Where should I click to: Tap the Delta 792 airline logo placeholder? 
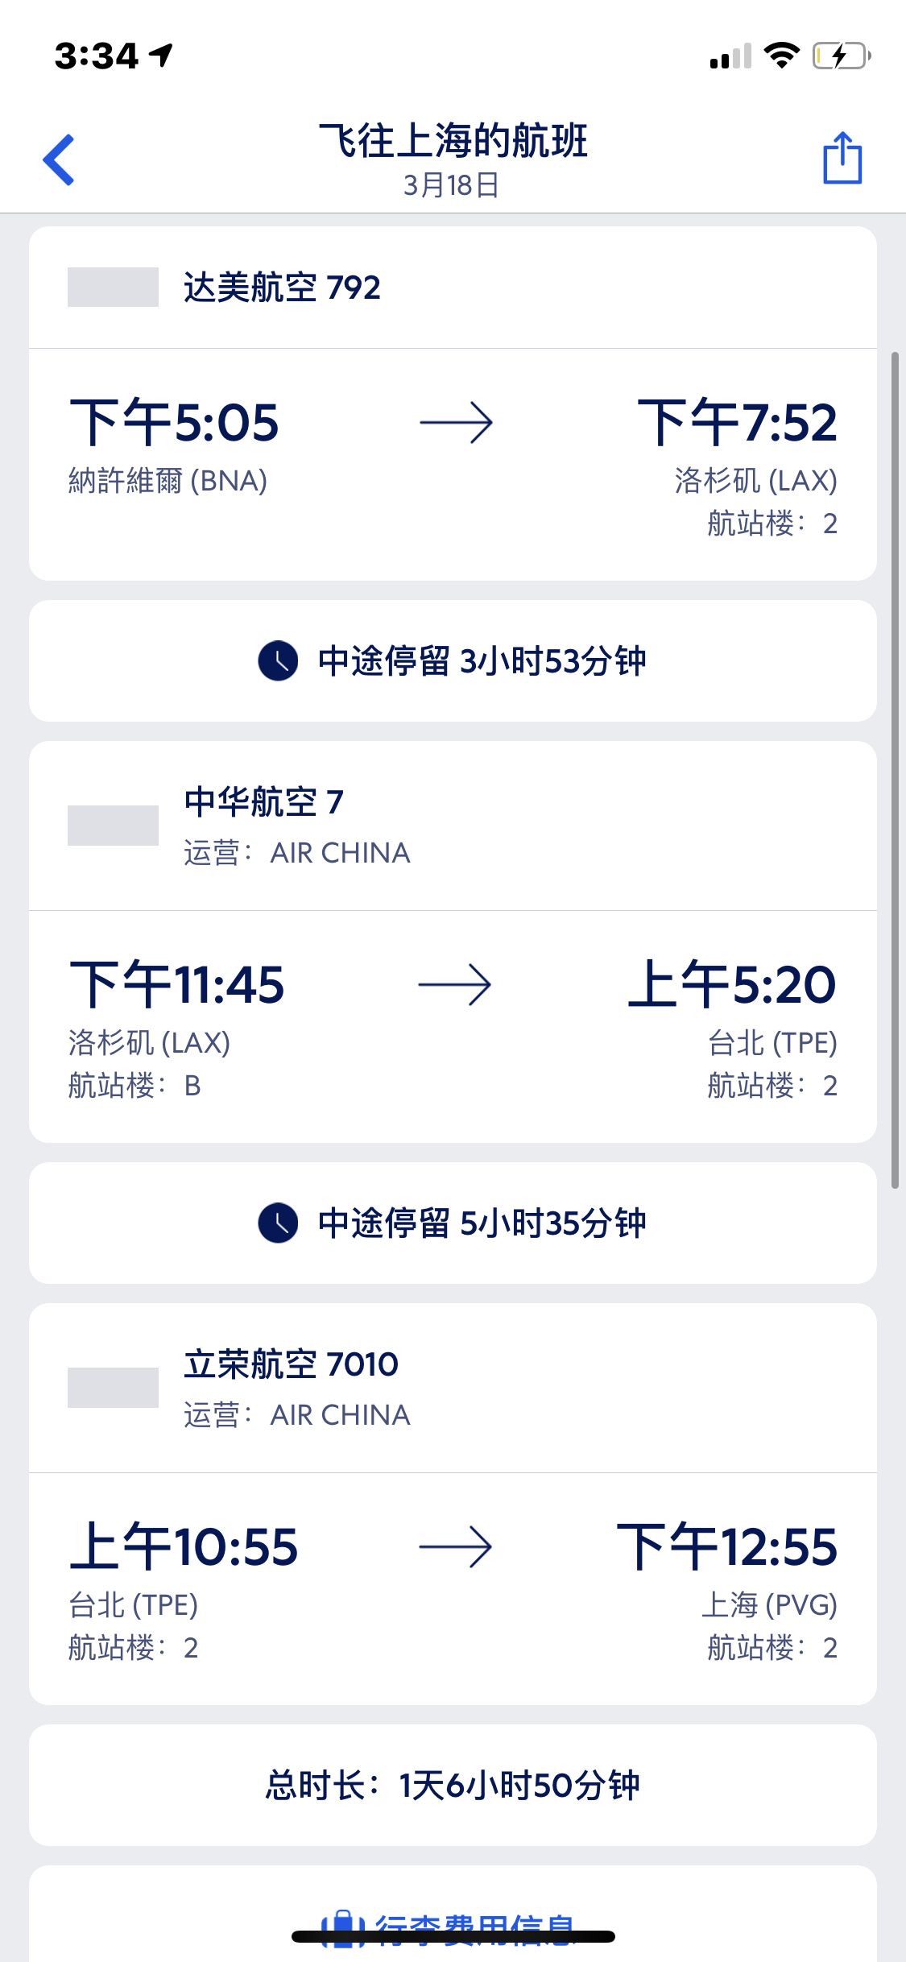(113, 288)
